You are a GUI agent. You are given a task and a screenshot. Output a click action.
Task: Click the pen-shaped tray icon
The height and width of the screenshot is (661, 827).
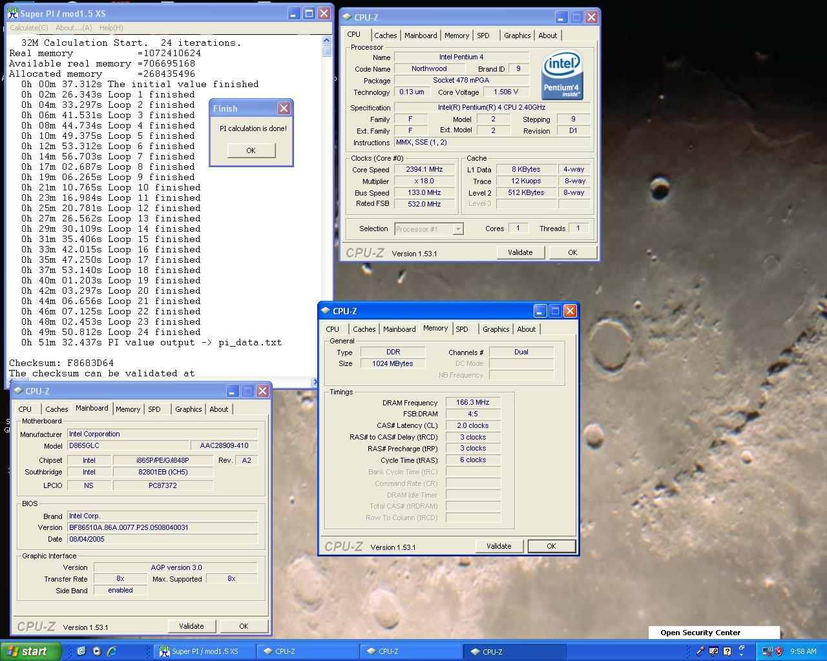point(700,651)
